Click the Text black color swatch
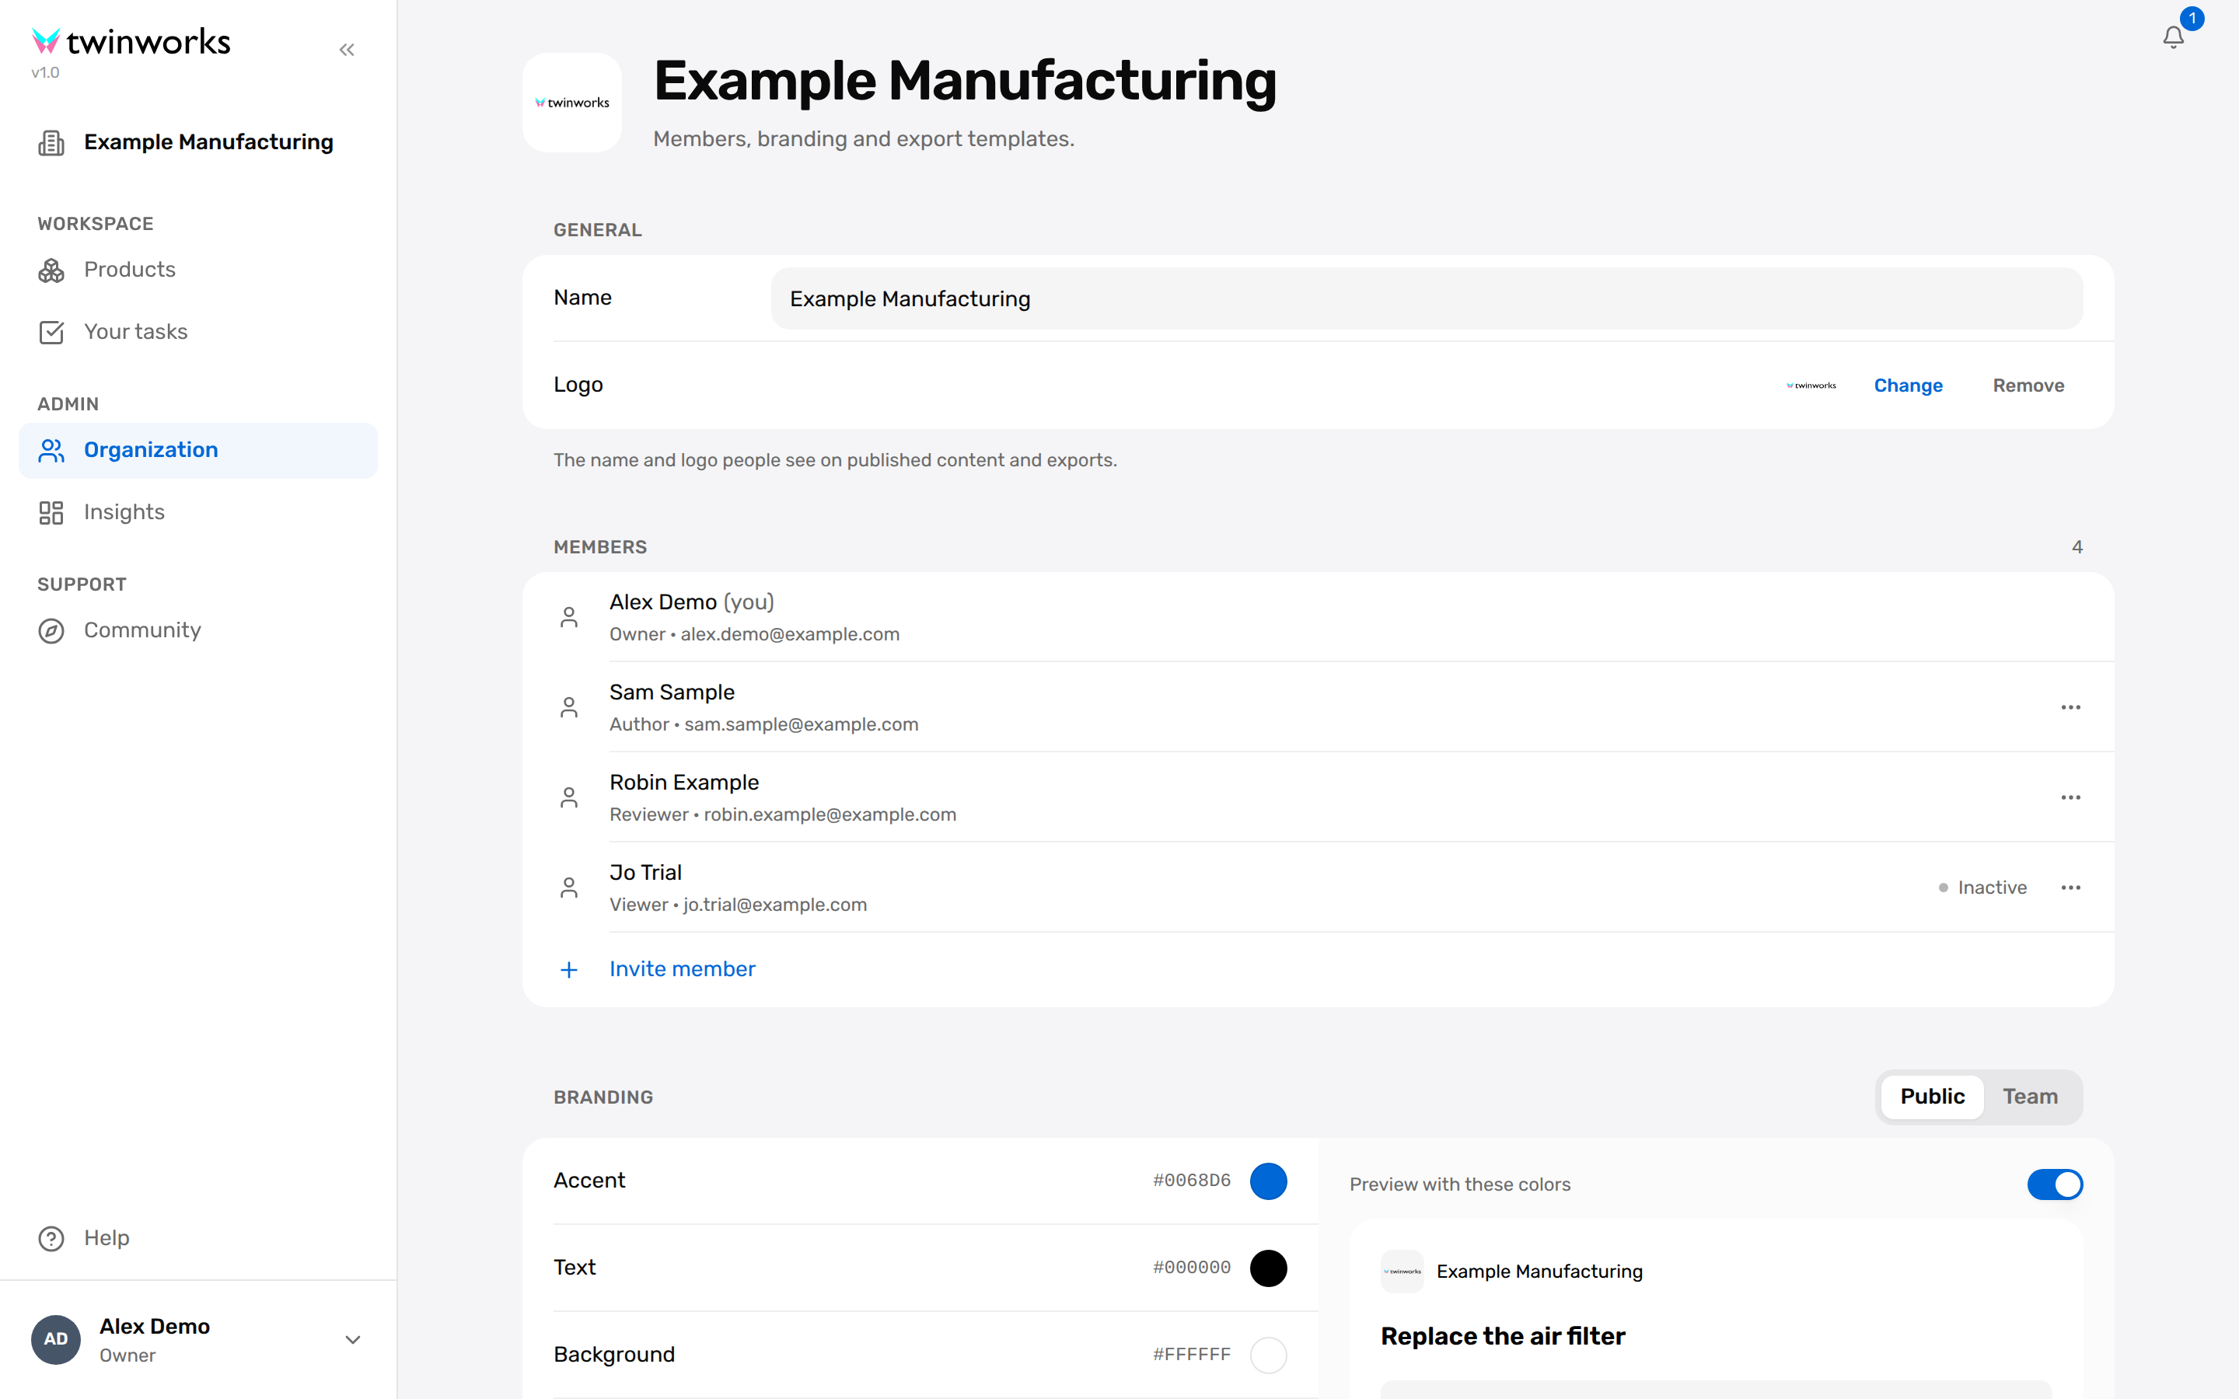Image resolution: width=2239 pixels, height=1399 pixels. (x=1267, y=1268)
